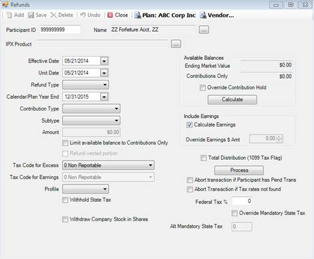This screenshot has width=314, height=259.
Task: Check Total Distribution (1099 Tax Flag)
Action: coord(203,158)
